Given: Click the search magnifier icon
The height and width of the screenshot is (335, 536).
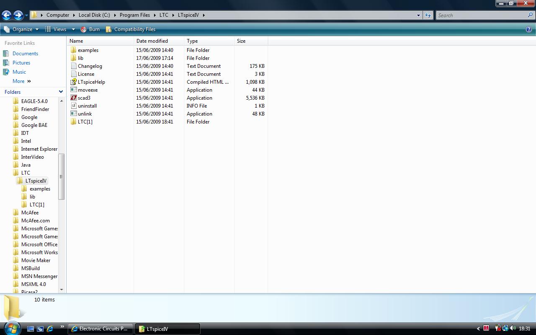Looking at the screenshot, I should point(531,15).
